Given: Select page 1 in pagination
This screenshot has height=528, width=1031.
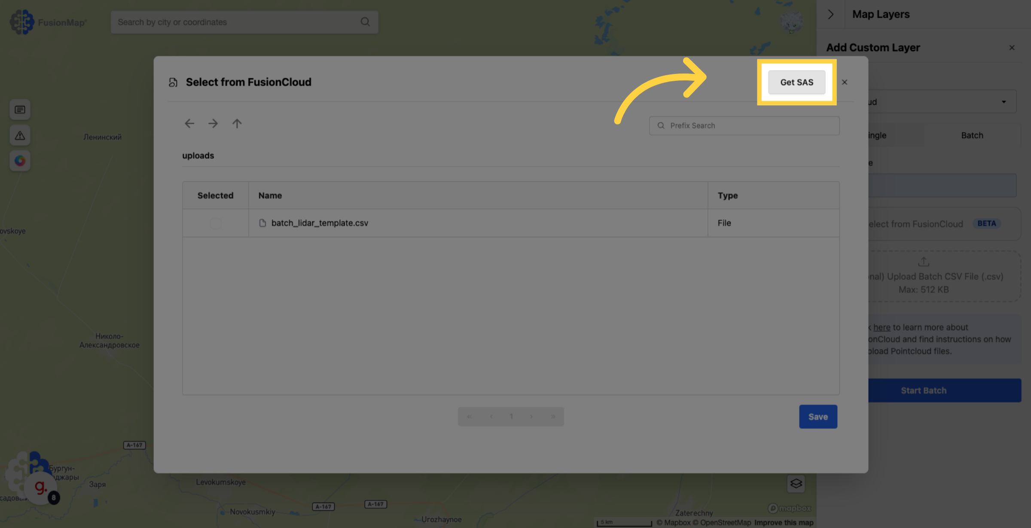Looking at the screenshot, I should [511, 416].
